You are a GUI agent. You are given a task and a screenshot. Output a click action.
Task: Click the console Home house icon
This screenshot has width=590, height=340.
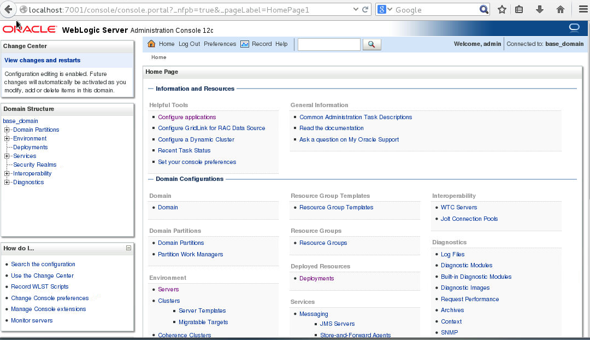[151, 44]
